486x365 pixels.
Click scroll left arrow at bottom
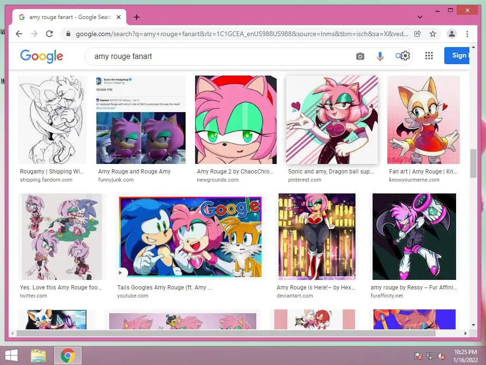[x=12, y=333]
